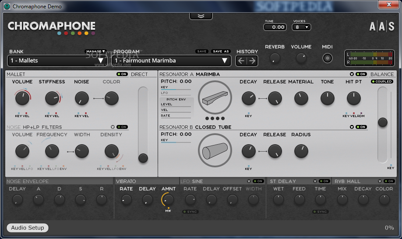The image size is (402, 239).
Task: Click the Resonator A Material knob
Action: [301, 98]
